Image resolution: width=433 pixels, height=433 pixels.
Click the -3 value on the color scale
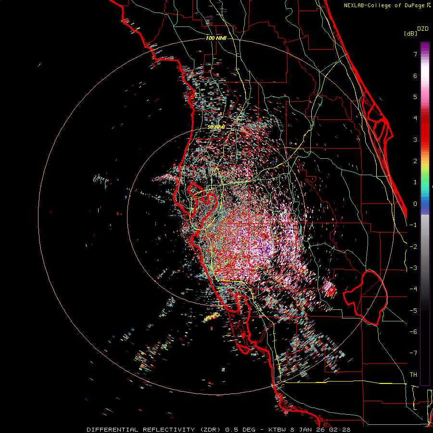pyautogui.click(x=413, y=268)
